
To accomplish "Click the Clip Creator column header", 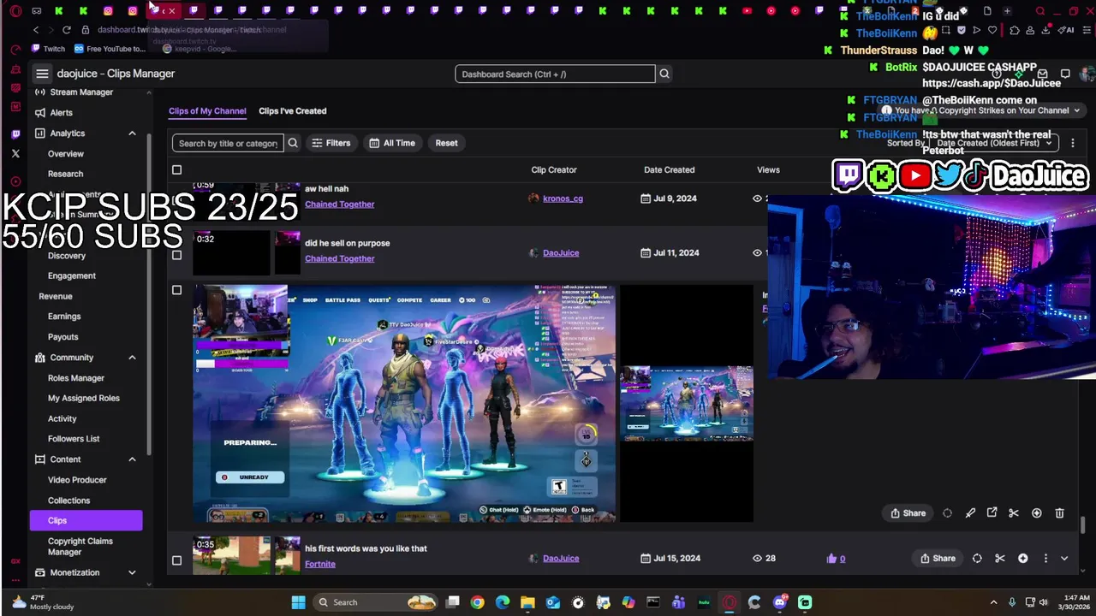I will [554, 170].
